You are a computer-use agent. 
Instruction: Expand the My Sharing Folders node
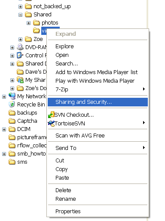click(x=12, y=80)
